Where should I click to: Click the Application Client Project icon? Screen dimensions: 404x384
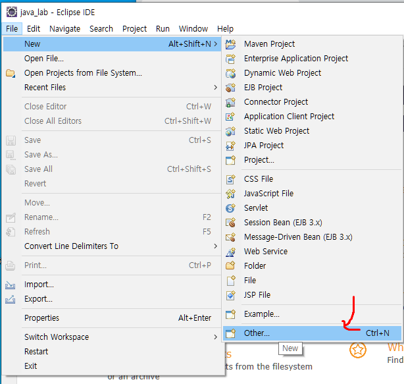coord(230,117)
